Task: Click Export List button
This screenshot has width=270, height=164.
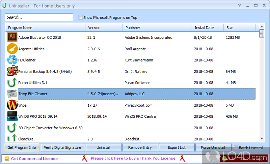Action: coord(177,148)
